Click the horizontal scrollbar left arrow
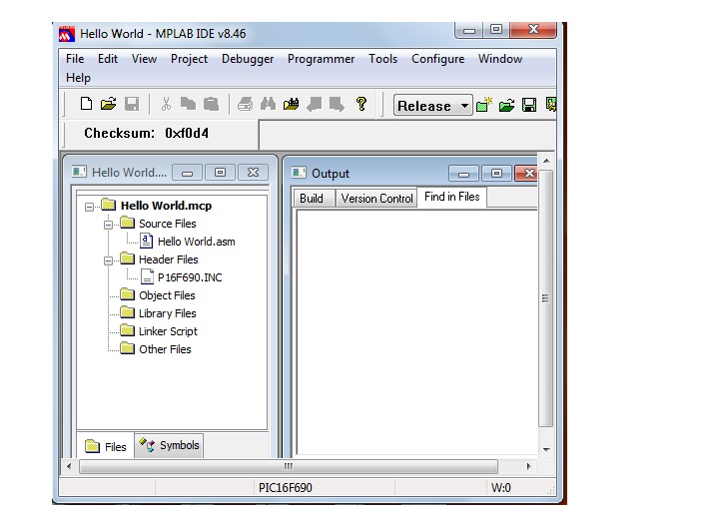 coord(69,466)
